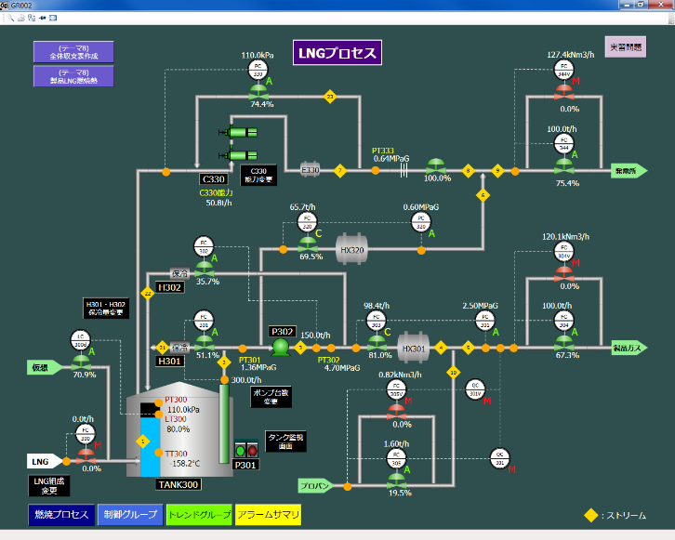675x540 pixels.
Task: Click the blue TANK300 level bar
Action: [x=148, y=444]
